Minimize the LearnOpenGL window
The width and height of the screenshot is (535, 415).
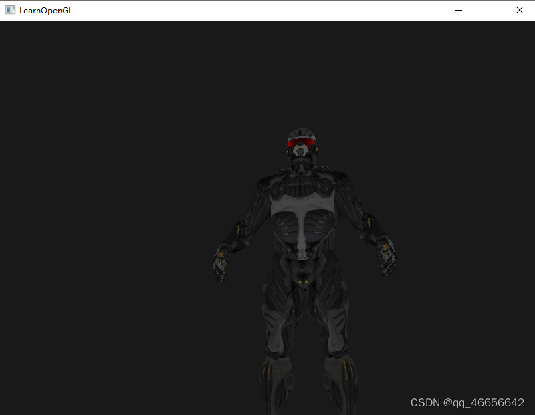pos(458,10)
